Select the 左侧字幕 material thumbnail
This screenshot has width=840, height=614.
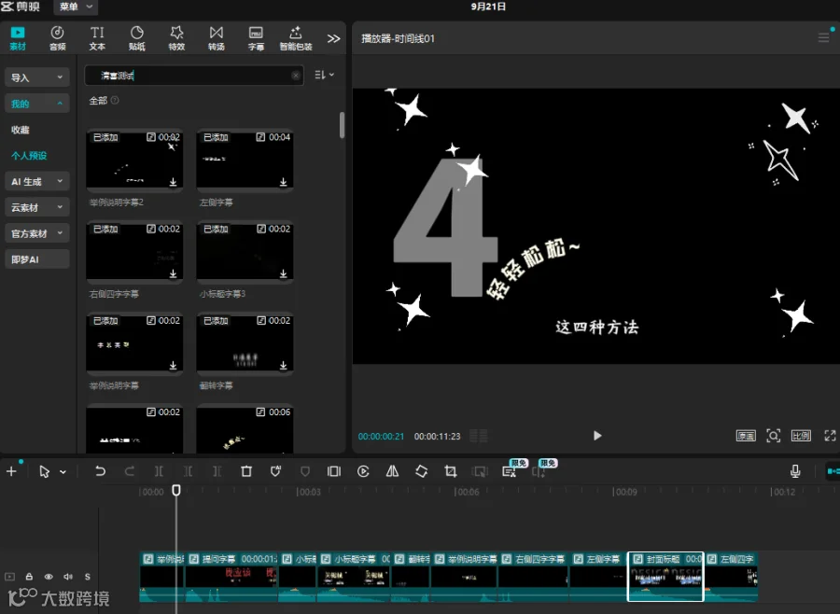245,160
